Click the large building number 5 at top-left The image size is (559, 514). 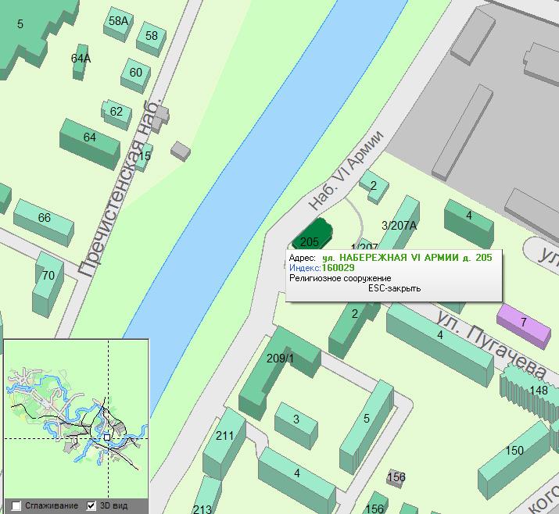[31, 31]
